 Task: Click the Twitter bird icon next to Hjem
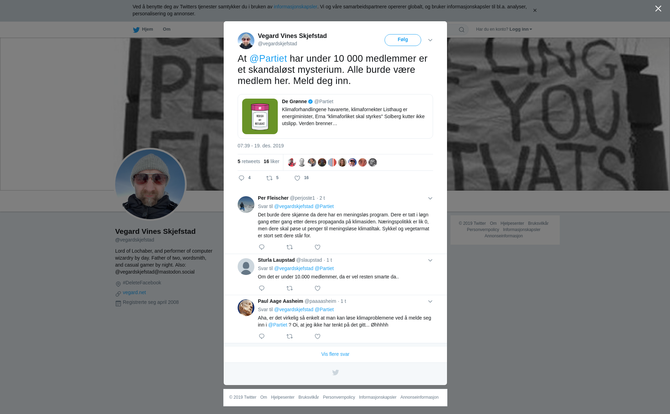(x=136, y=30)
